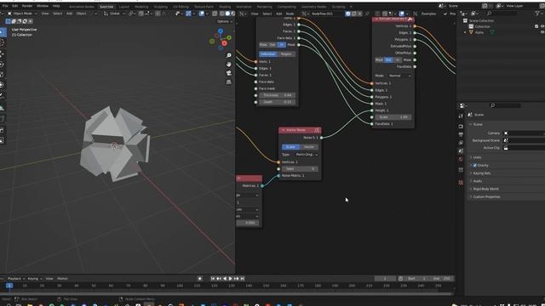Select the Move tool in viewport toolbar

tap(3, 54)
